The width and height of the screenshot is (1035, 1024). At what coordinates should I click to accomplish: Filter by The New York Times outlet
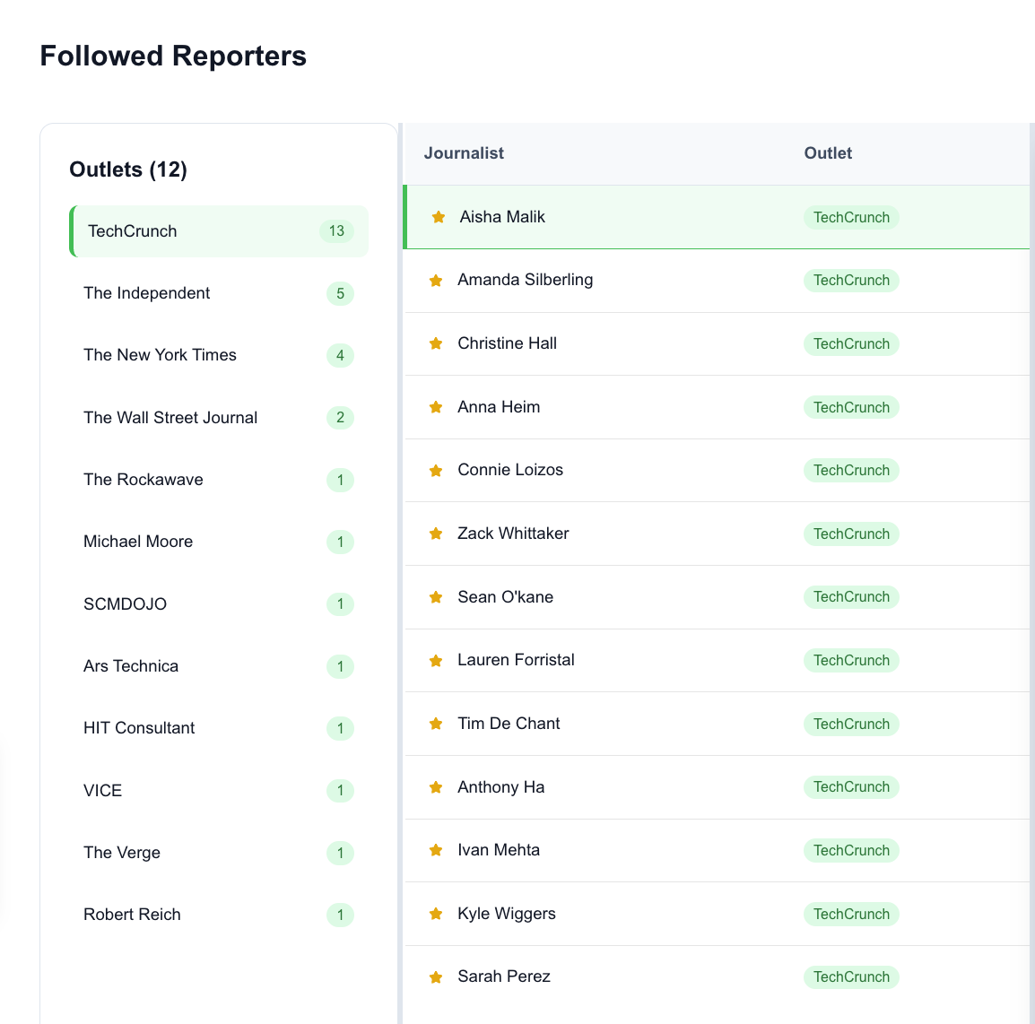point(160,355)
